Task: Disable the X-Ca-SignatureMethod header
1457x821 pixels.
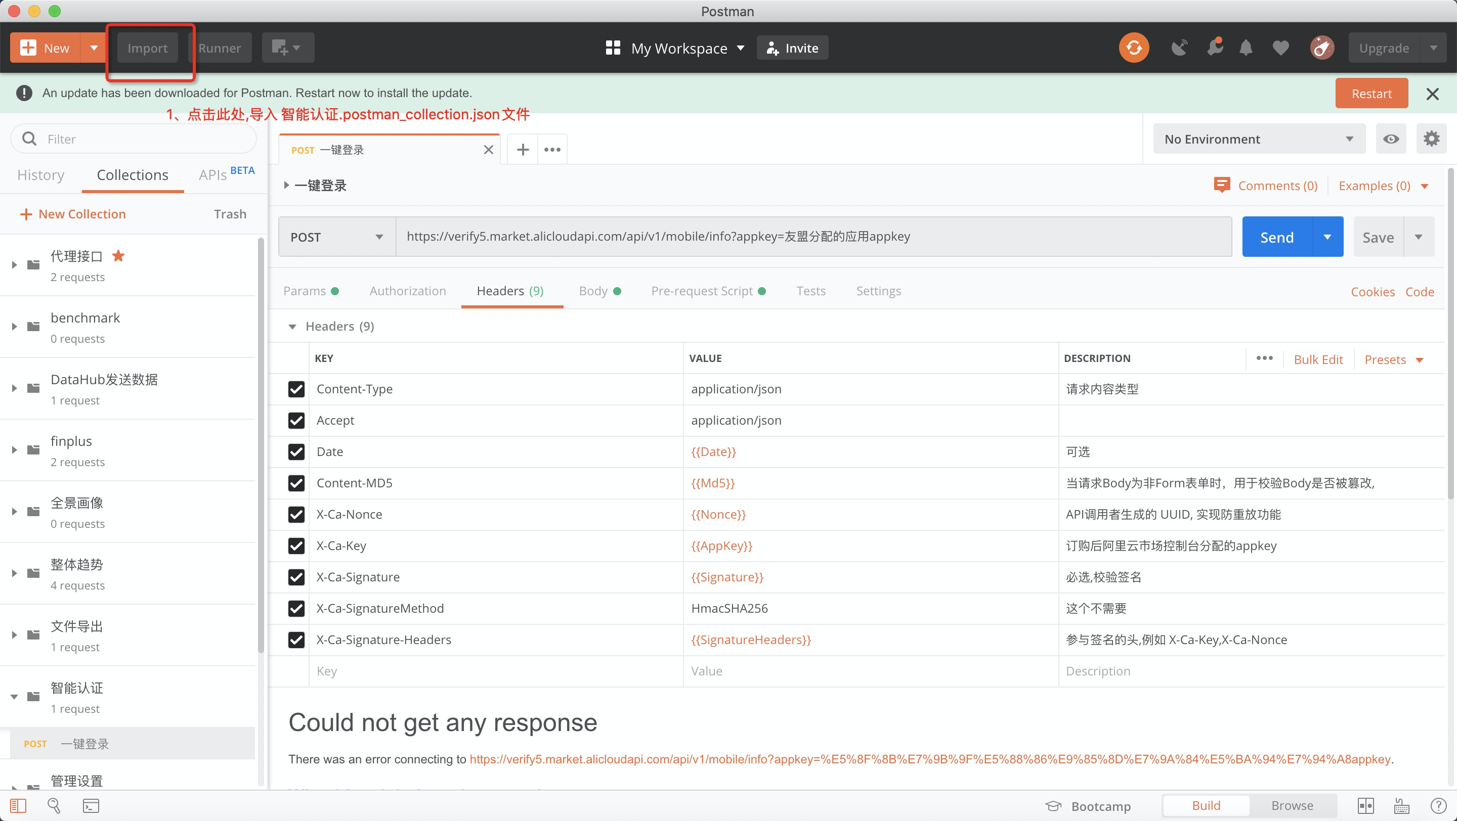Action: point(296,609)
